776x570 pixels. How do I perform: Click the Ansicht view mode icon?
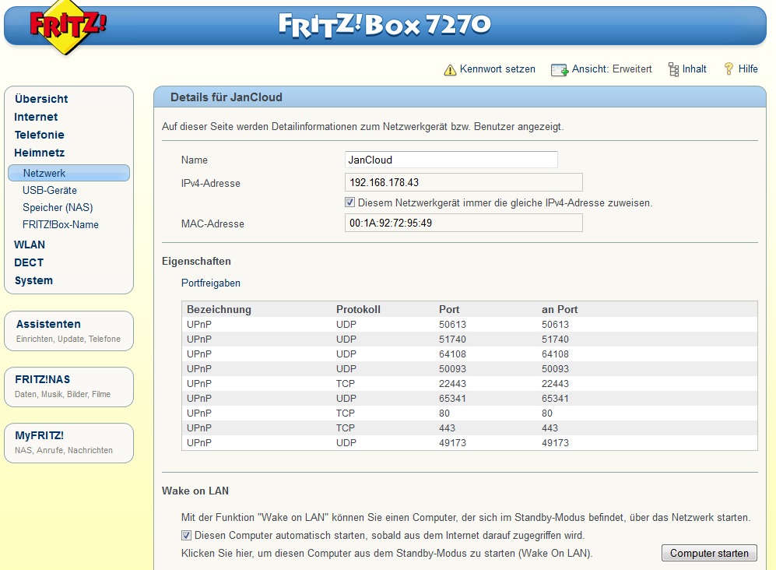(560, 70)
